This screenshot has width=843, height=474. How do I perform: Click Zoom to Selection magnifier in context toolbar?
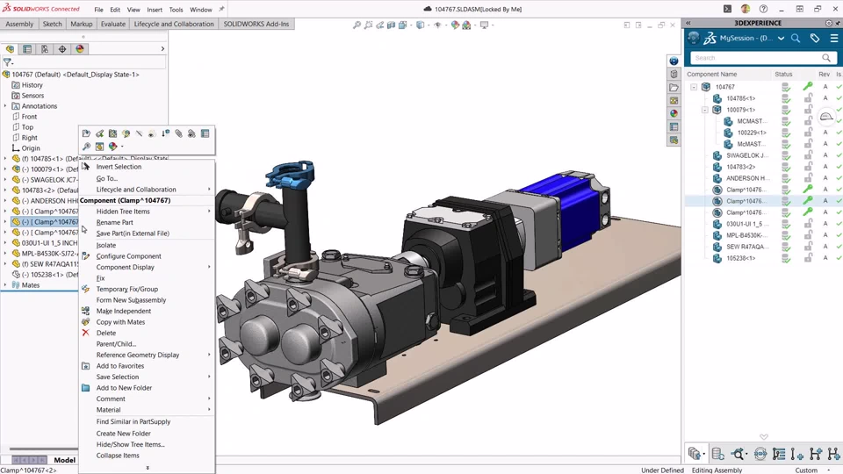coord(86,147)
